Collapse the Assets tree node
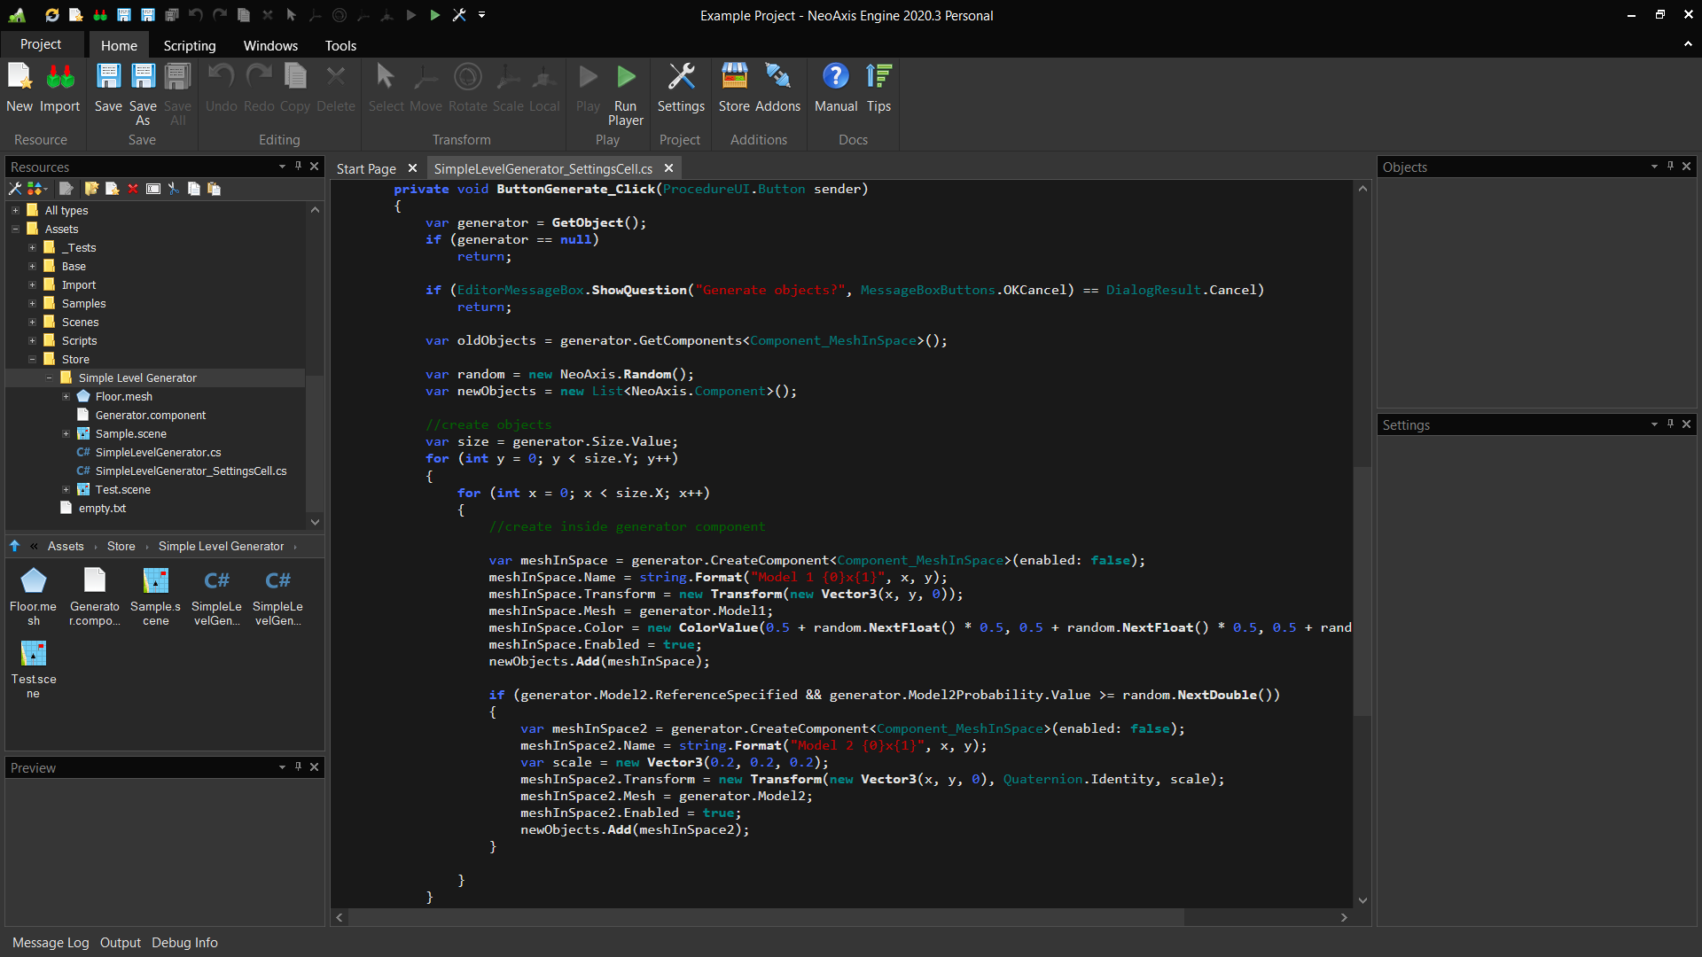Viewport: 1702px width, 957px height. (14, 229)
